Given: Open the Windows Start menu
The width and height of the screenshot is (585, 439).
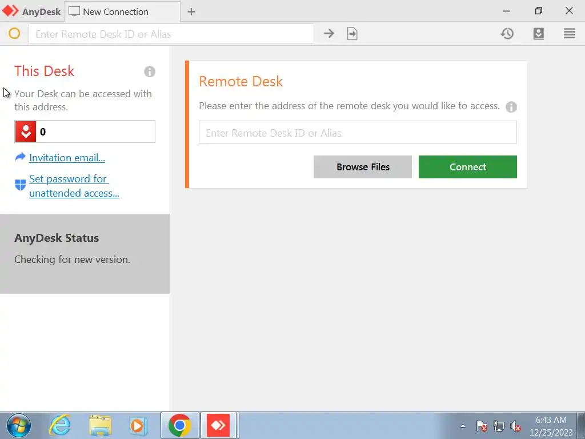Looking at the screenshot, I should pos(19,425).
